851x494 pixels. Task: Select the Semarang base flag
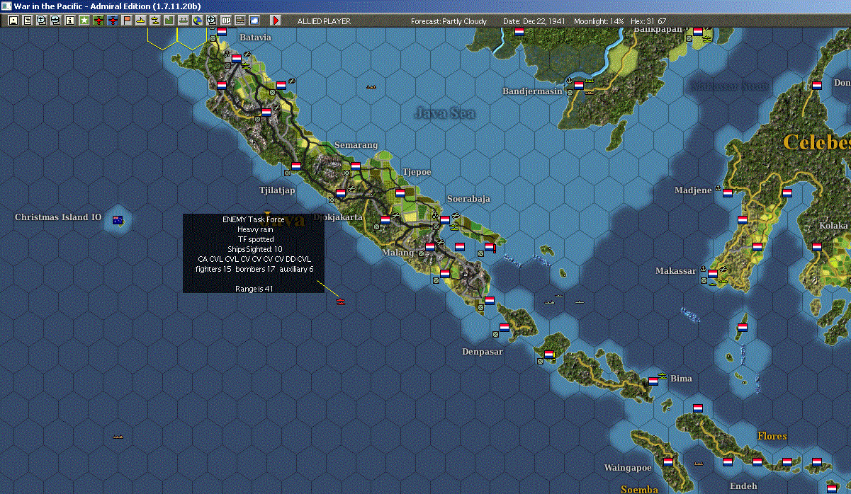pyautogui.click(x=356, y=166)
